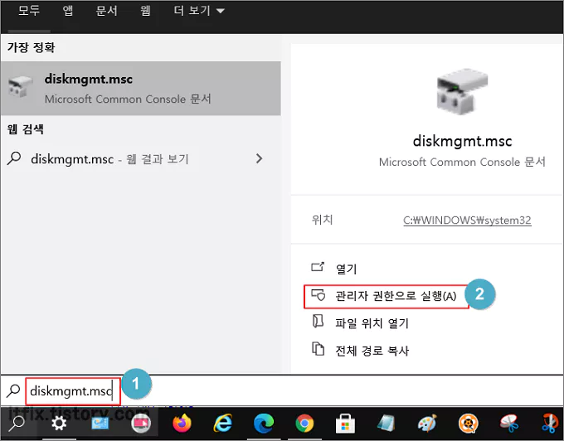This screenshot has height=441, width=564.
Task: Open Microsoft Store from the taskbar
Action: (345, 424)
